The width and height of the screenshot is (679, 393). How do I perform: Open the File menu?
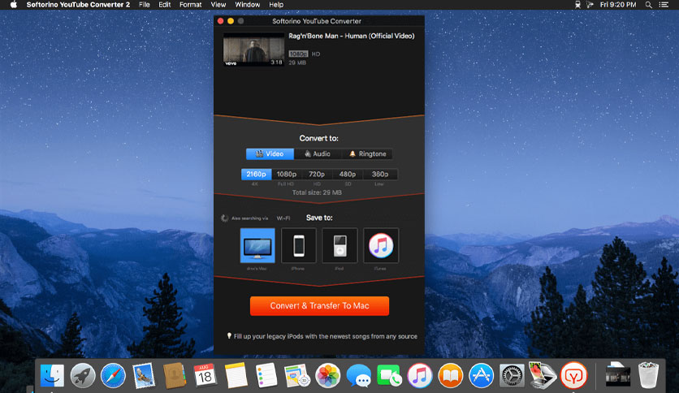(145, 5)
